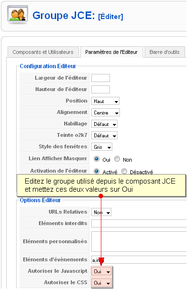Open the URLs Relatives dropdown
This screenshot has width=187, height=289.
pyautogui.click(x=101, y=212)
